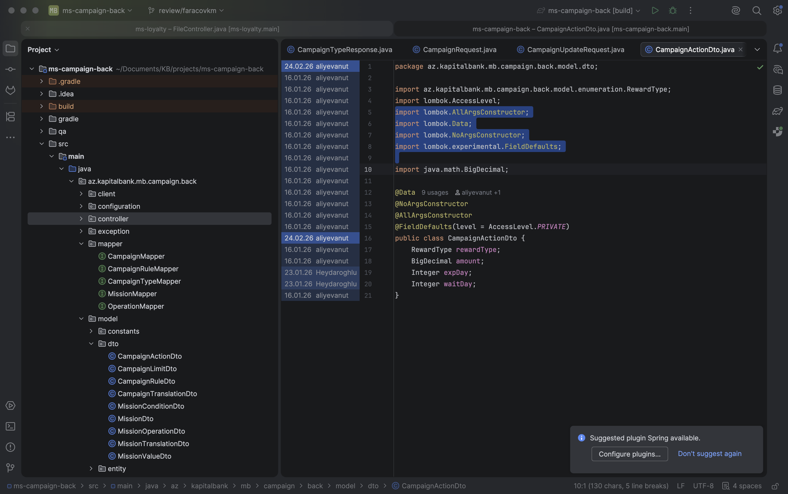This screenshot has width=788, height=494.
Task: Click Don't suggest again link
Action: pos(710,453)
